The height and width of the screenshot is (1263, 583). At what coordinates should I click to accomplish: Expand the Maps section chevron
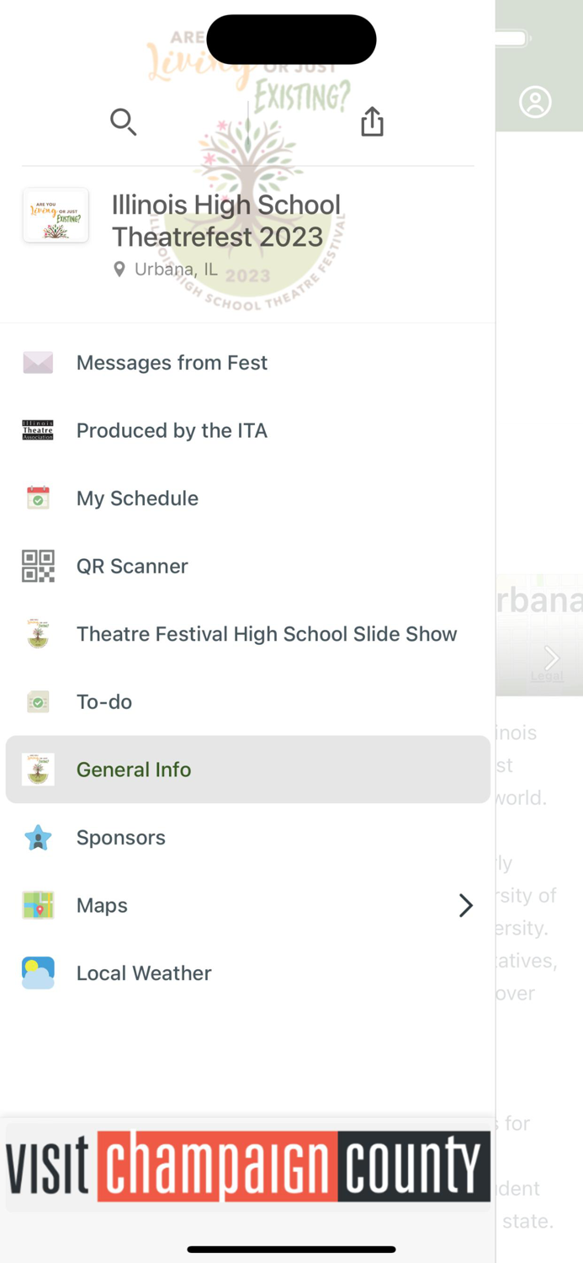[x=465, y=905]
